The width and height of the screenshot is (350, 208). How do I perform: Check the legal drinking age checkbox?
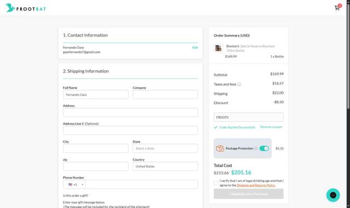click(216, 183)
